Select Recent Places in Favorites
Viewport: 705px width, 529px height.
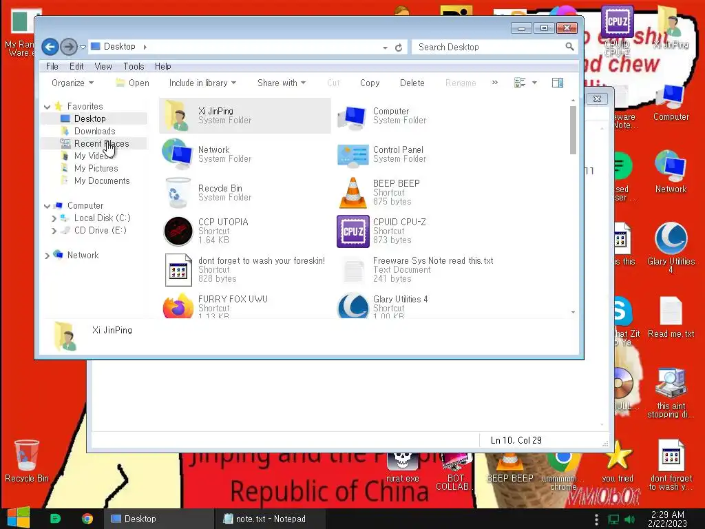click(x=101, y=143)
